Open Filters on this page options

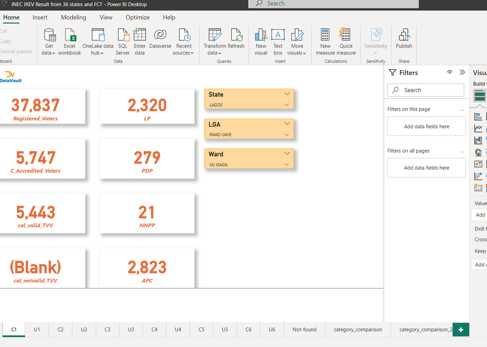pyautogui.click(x=461, y=110)
